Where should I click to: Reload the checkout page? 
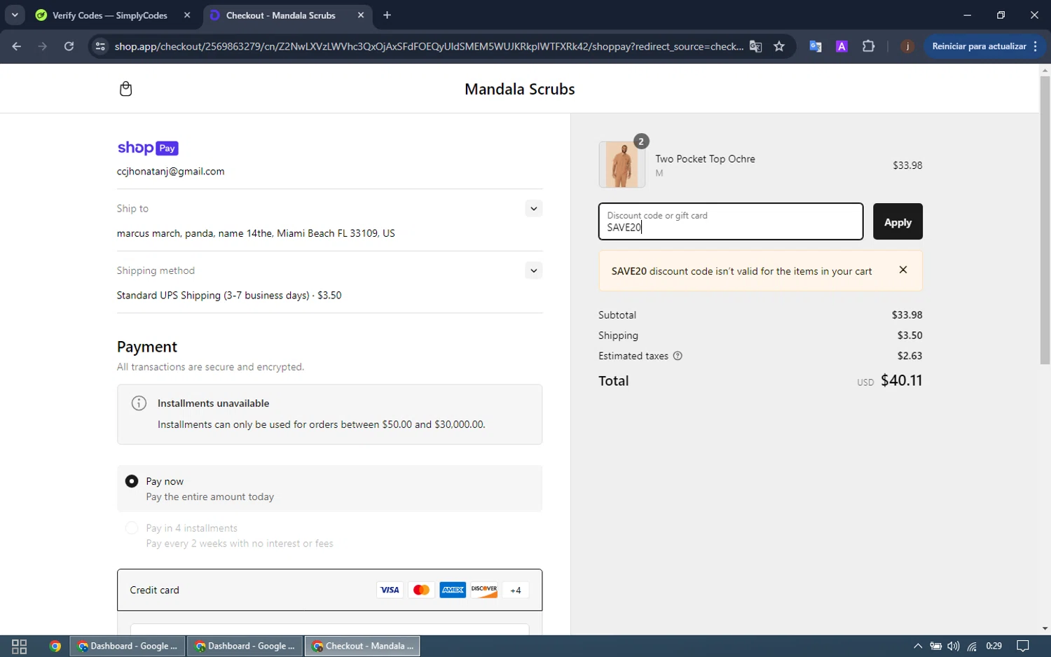coord(69,46)
